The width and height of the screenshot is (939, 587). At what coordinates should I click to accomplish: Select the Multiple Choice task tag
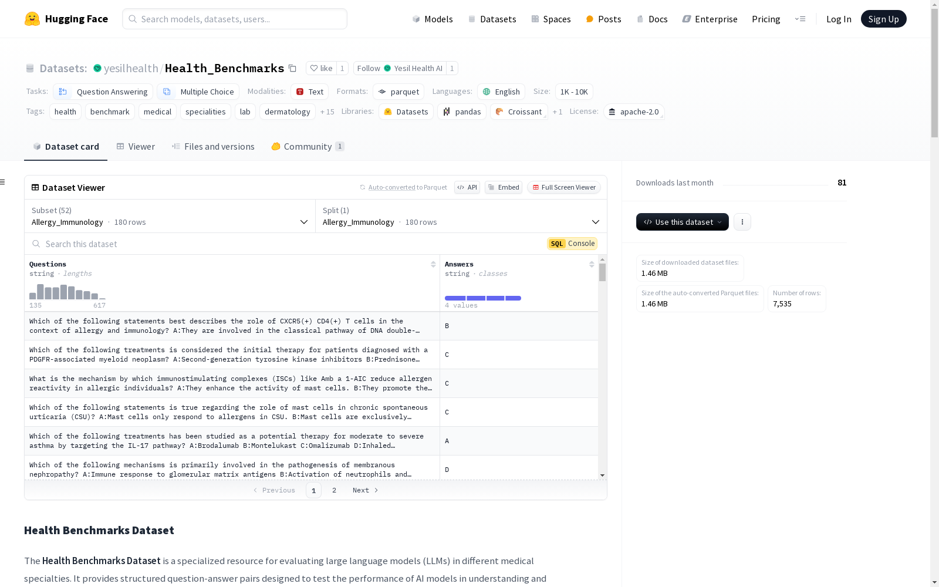coord(198,92)
